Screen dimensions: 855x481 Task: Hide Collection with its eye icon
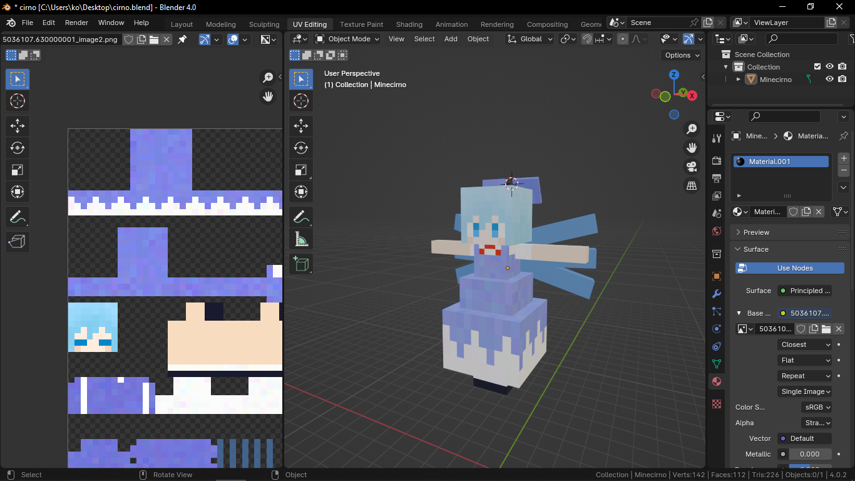click(x=829, y=66)
